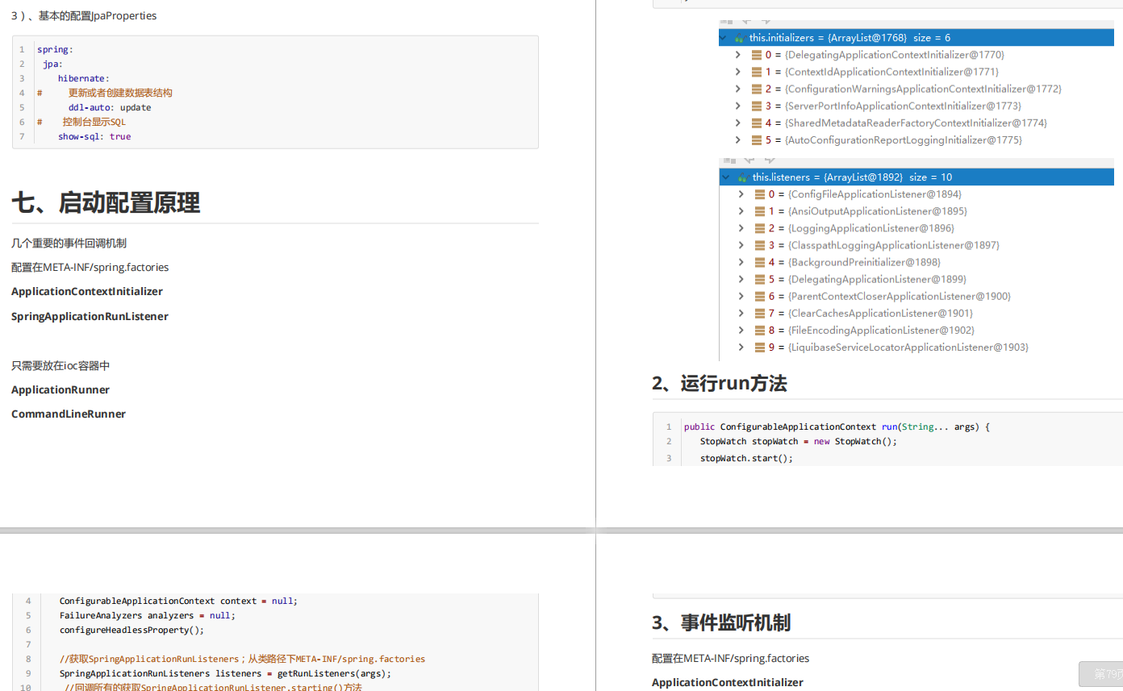Expand the ConfigurationWarningsApplicationContextInitializer@1772 row
1123x691 pixels.
tap(738, 89)
